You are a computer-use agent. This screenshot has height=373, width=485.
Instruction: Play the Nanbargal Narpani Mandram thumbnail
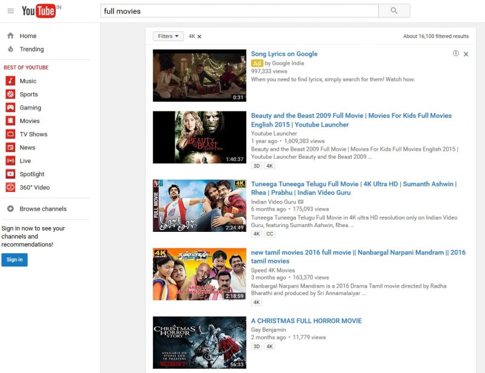199,274
